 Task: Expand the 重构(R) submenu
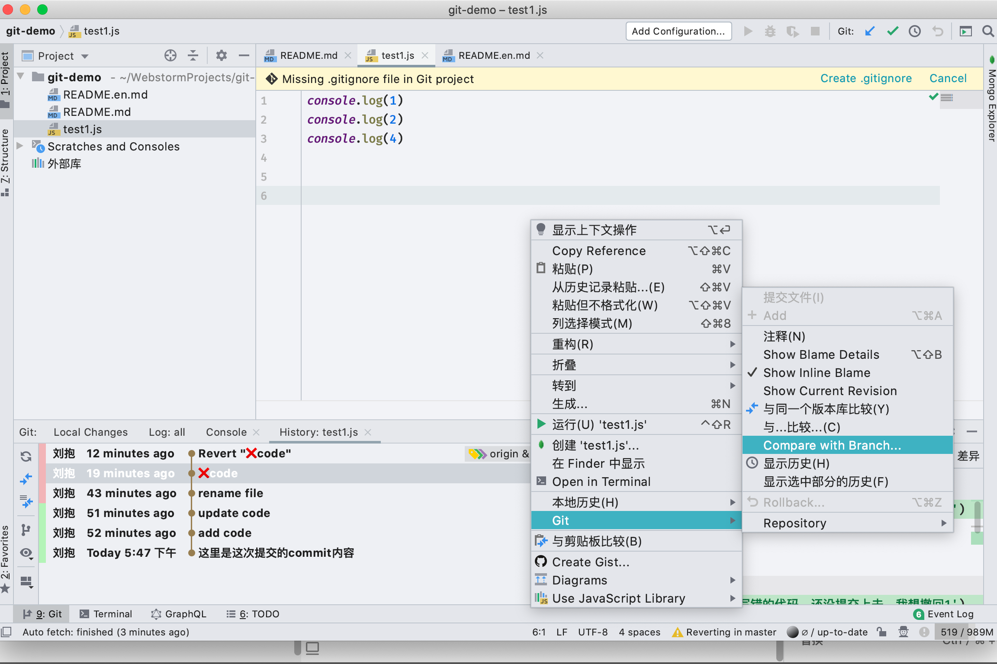636,344
